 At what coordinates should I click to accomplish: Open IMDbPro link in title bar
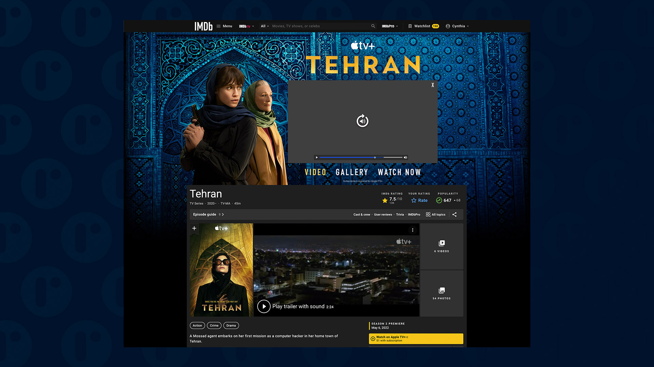point(414,214)
